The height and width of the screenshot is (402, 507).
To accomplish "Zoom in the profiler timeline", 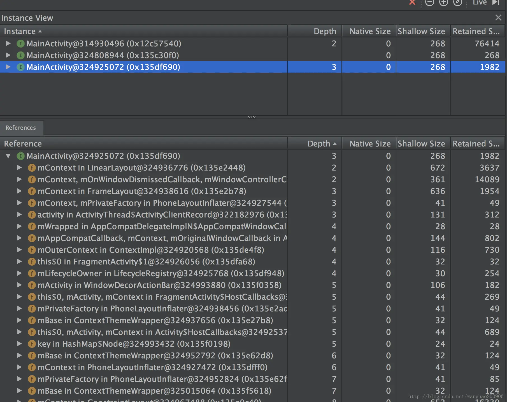I will [x=443, y=3].
